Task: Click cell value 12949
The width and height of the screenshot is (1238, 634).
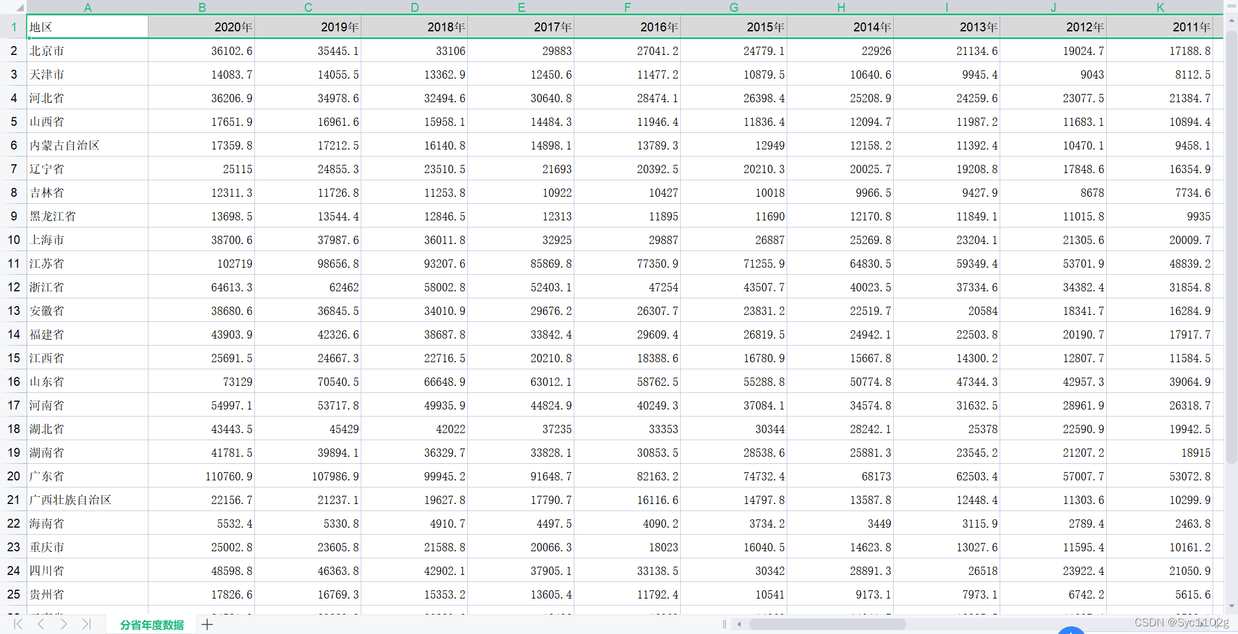Action: [734, 145]
